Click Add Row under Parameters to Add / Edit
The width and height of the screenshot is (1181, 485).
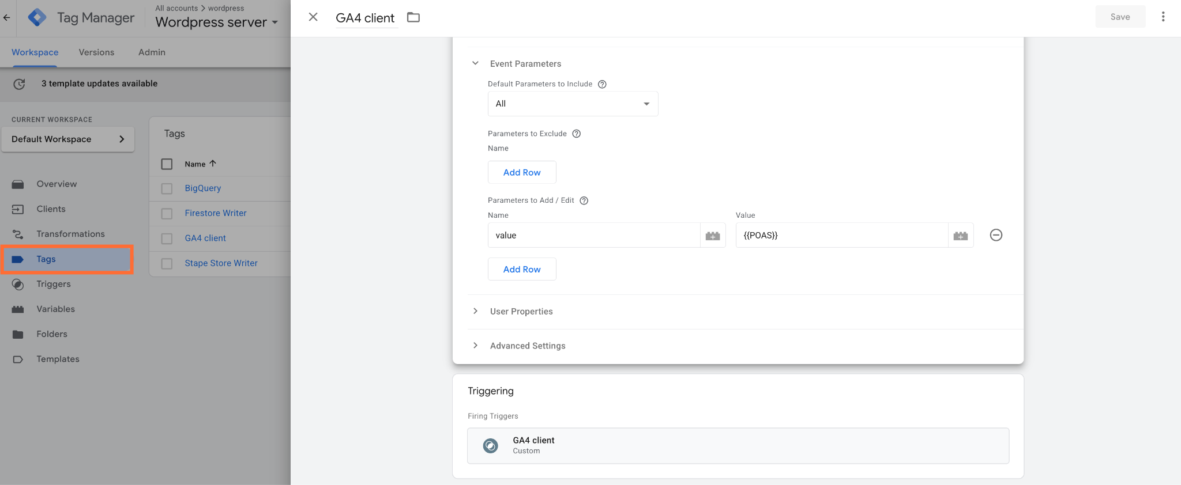pos(522,269)
